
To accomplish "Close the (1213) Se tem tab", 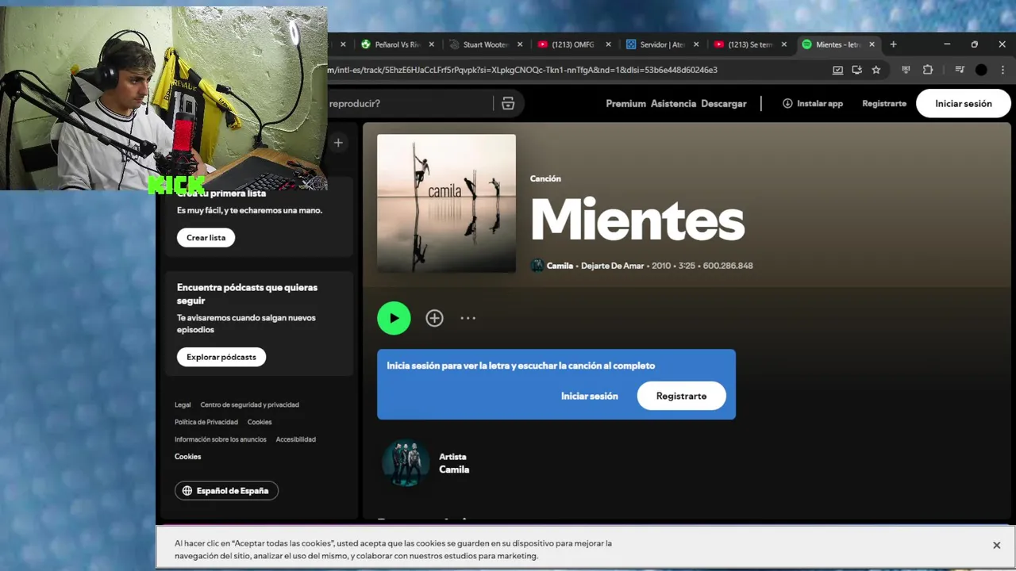I will 784,44.
